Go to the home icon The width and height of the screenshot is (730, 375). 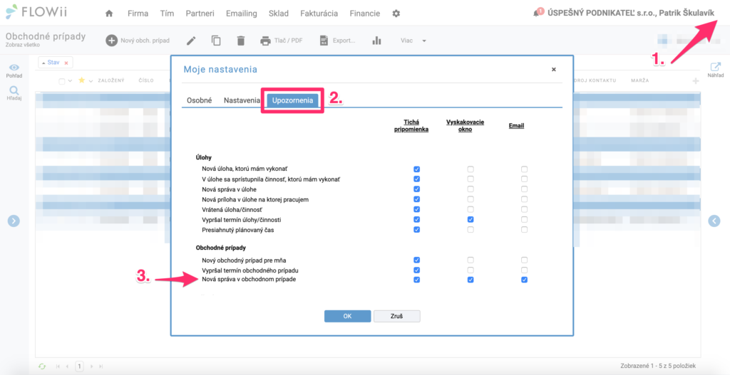pyautogui.click(x=109, y=14)
